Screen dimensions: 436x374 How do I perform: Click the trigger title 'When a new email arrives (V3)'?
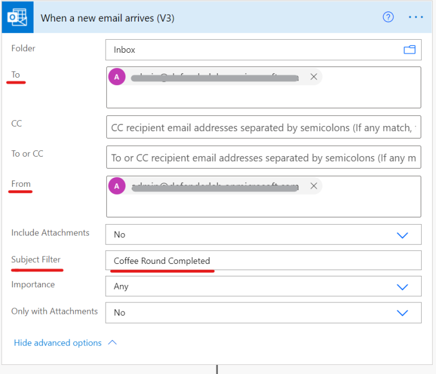point(107,18)
